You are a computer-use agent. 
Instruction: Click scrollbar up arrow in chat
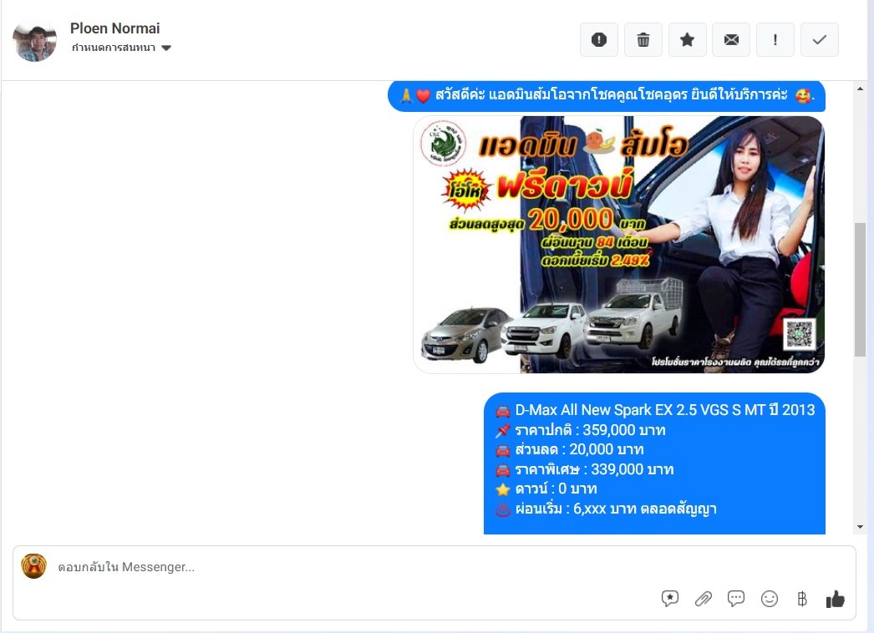pos(860,89)
